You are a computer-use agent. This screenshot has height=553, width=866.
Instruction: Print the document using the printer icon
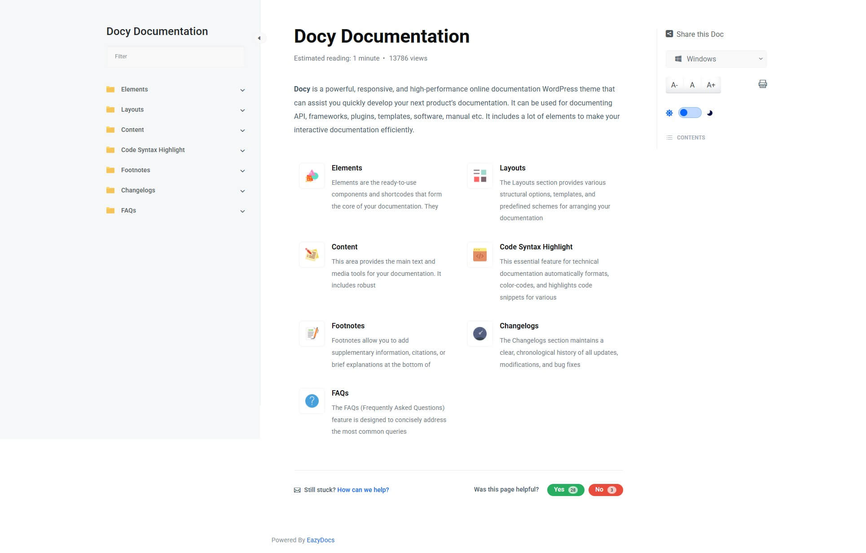(x=762, y=84)
